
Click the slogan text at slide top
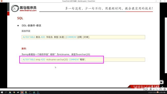point(109,8)
